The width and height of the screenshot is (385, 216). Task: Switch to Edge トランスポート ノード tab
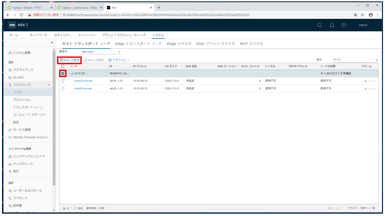[x=139, y=44]
